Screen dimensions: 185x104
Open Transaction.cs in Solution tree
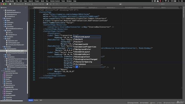12,35
